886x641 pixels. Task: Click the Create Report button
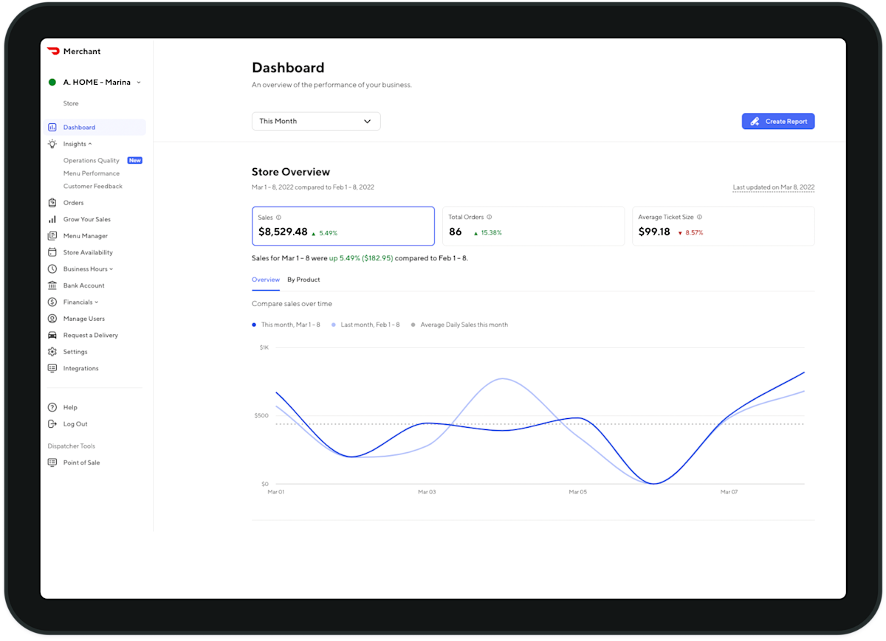[x=778, y=120]
